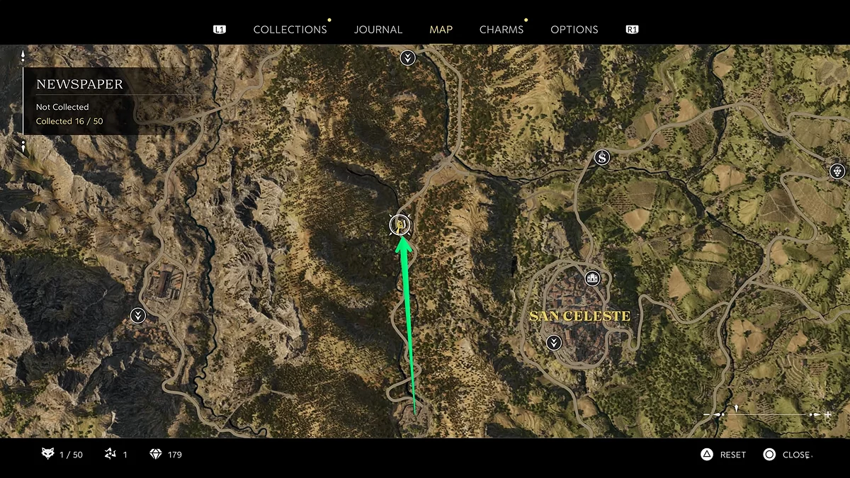Select the grape vineyard marker
The image size is (850, 478).
pyautogui.click(x=837, y=171)
